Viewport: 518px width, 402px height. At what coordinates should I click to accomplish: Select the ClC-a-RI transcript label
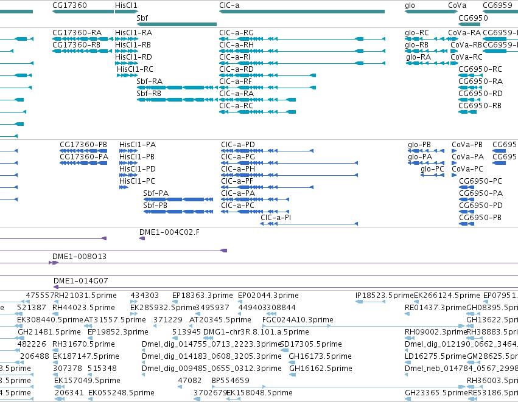point(235,57)
